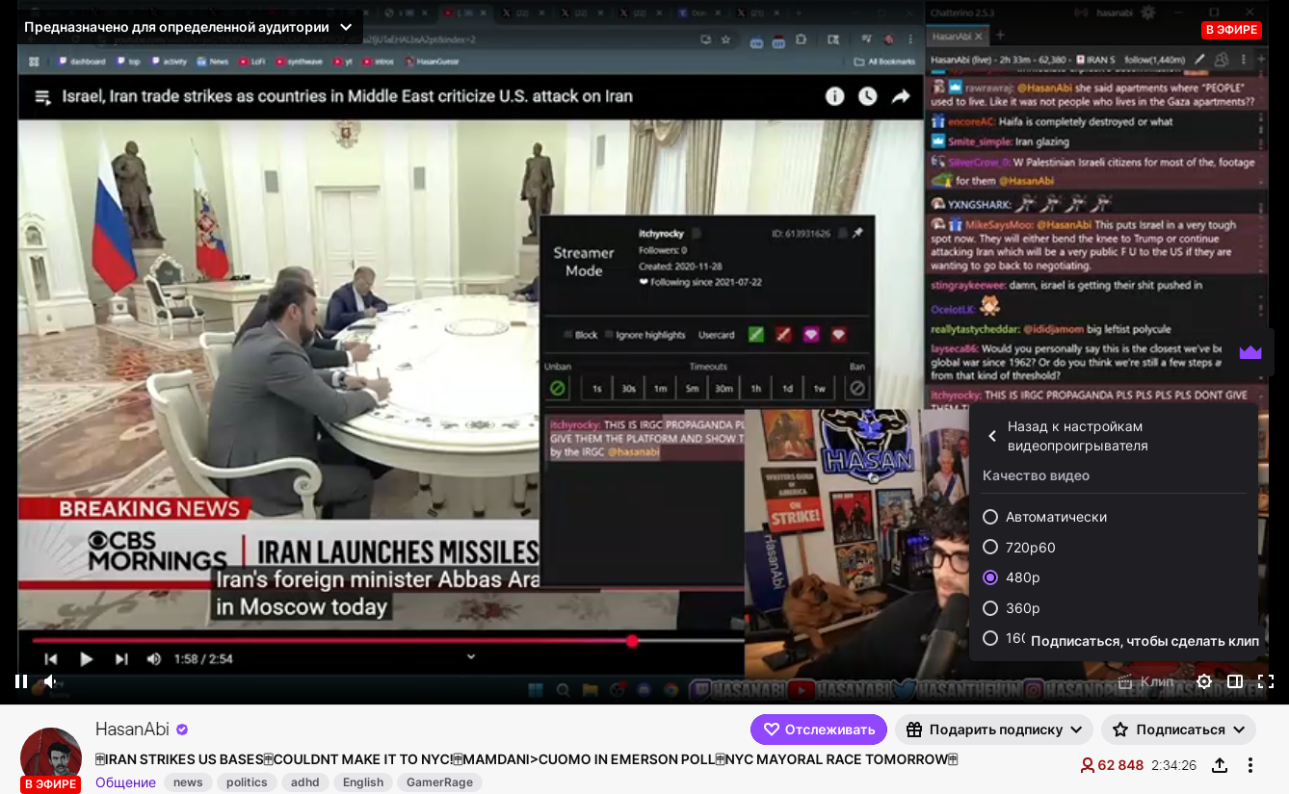The image size is (1289, 794).
Task: Toggle the Block checkbox in the usercard
Action: pos(568,335)
